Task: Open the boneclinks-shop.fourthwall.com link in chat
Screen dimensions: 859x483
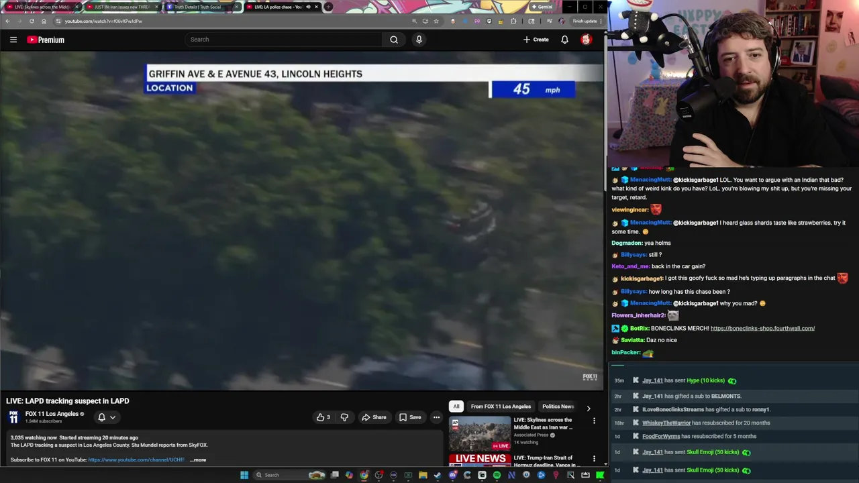Action: [762, 328]
